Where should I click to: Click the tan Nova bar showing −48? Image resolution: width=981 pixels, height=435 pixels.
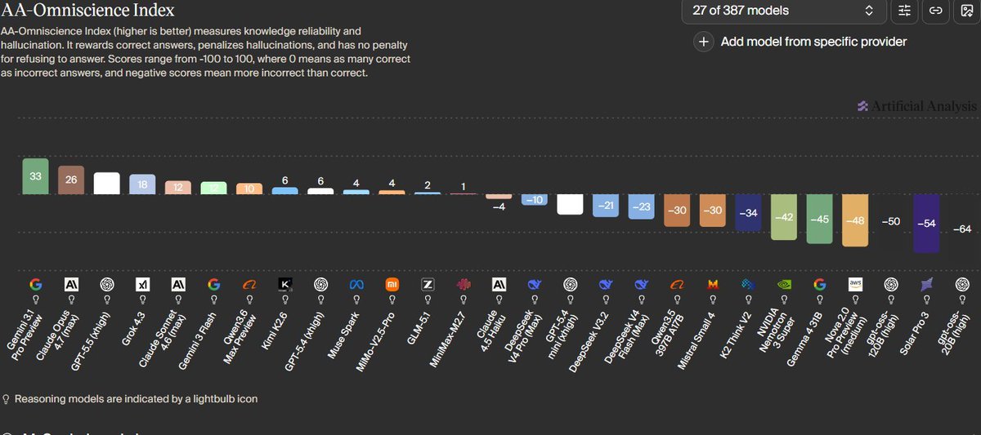[855, 220]
